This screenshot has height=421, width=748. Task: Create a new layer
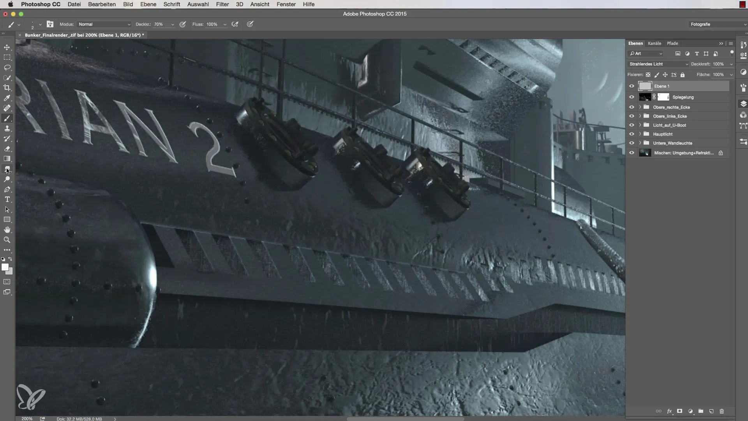click(711, 411)
